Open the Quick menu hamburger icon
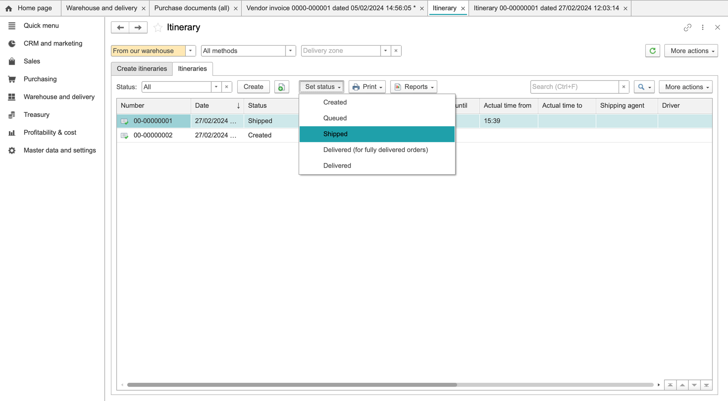The height and width of the screenshot is (401, 728). coord(12,26)
